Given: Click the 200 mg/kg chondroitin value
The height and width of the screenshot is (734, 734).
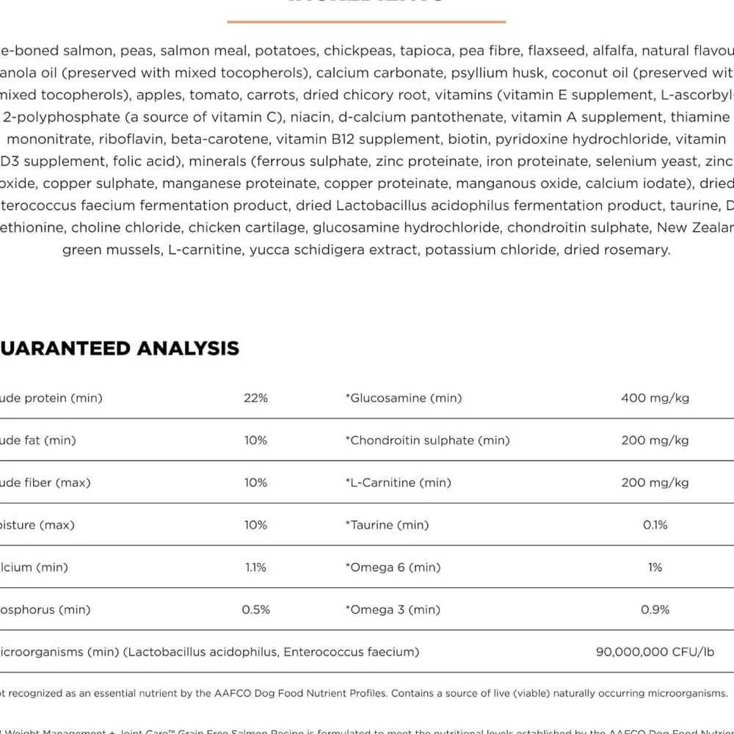Looking at the screenshot, I should 655,440.
